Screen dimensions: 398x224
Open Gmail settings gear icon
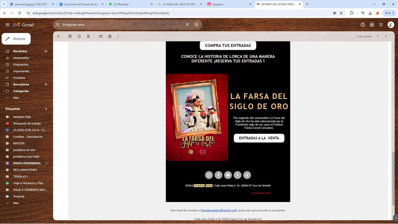tap(372, 25)
